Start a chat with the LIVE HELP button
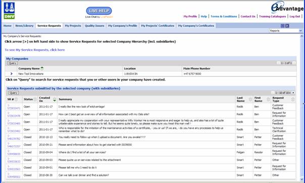This screenshot has width=305, height=183. pos(99,11)
